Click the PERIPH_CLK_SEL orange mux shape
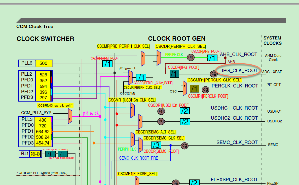Viewport: 299px width, 185px height. pos(159,58)
